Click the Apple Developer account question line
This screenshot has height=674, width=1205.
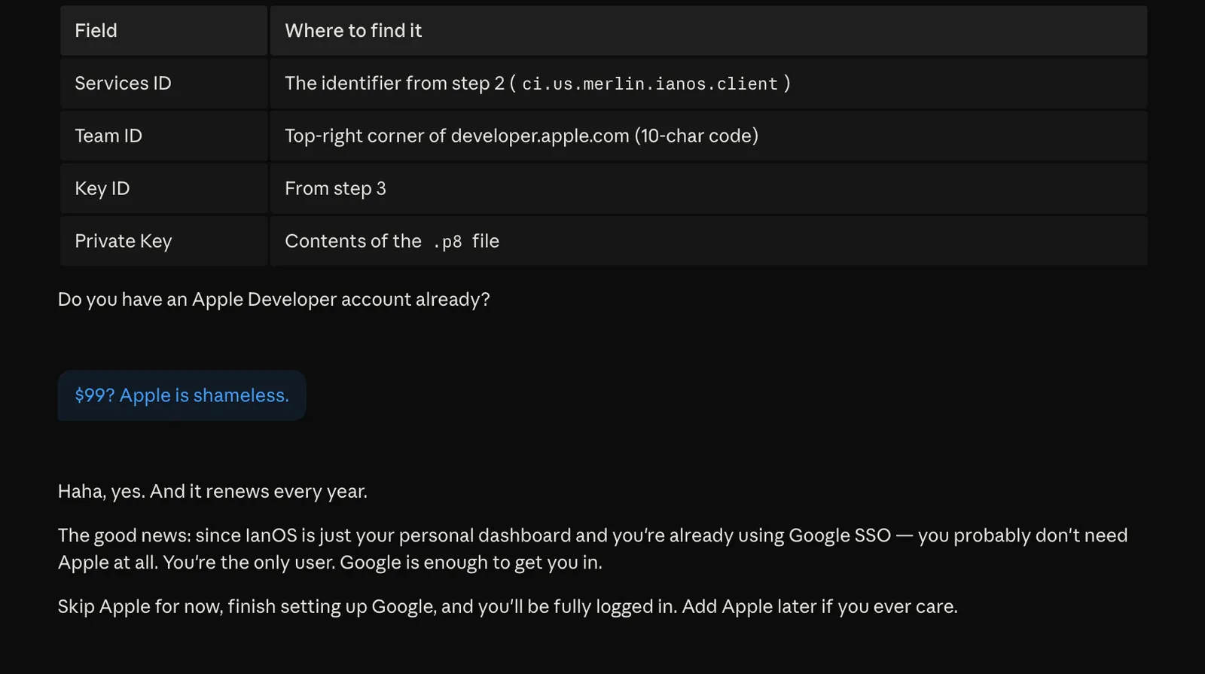274,300
